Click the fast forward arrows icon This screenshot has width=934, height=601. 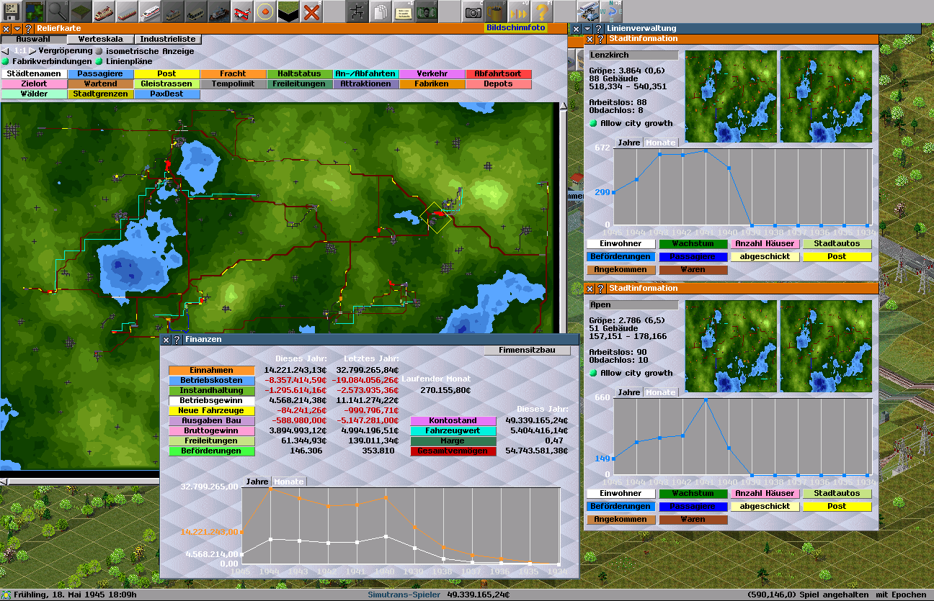518,12
